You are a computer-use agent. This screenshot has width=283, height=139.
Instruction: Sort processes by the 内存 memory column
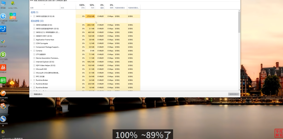[90, 6]
